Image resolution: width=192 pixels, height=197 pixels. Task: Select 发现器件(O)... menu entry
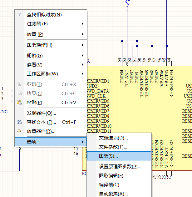51,113
